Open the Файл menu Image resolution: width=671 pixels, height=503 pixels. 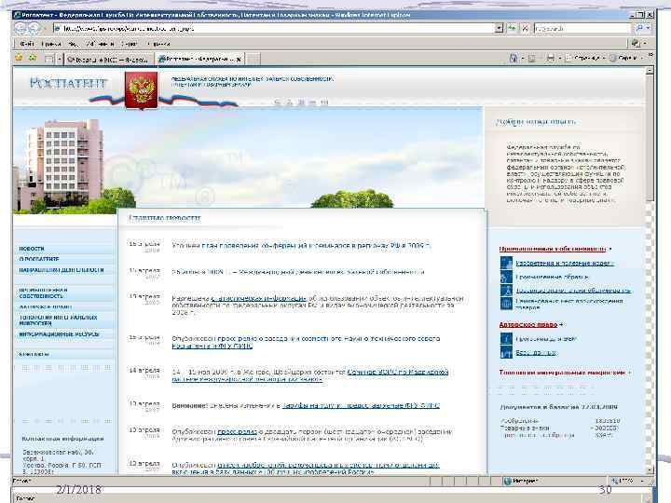27,44
